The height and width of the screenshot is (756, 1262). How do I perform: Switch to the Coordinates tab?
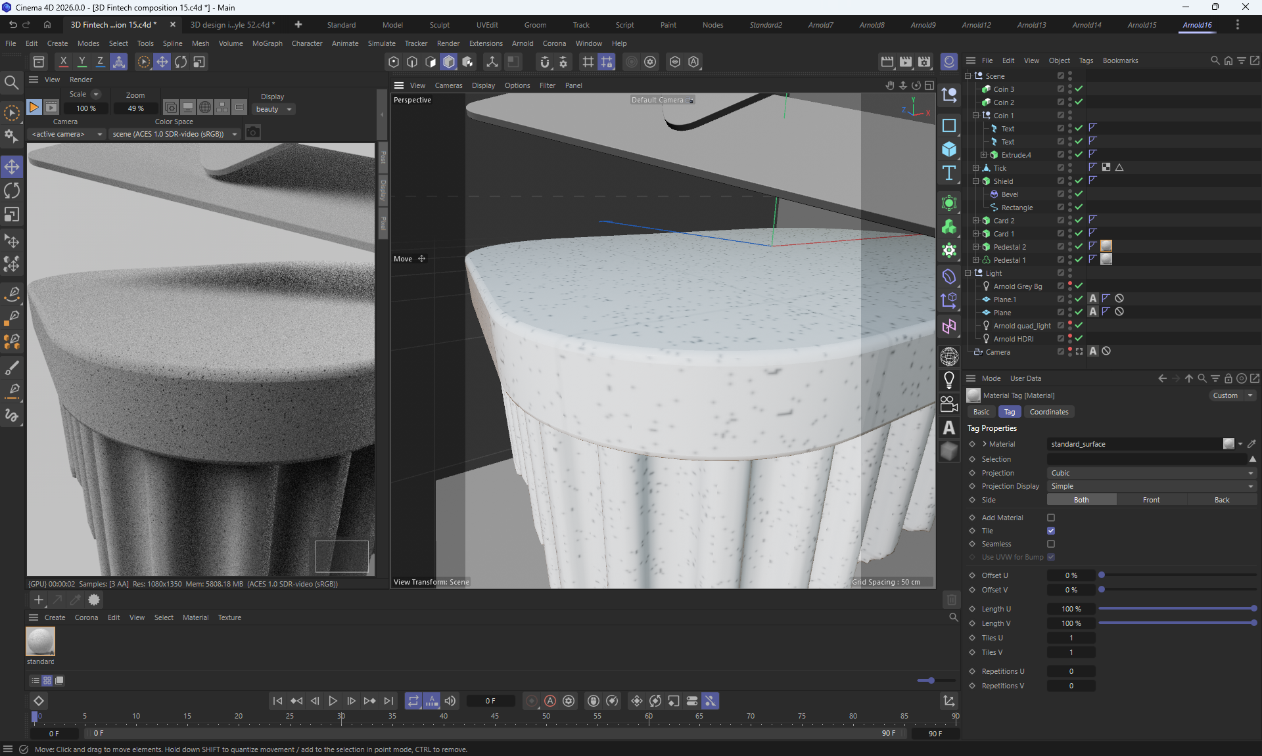coord(1048,412)
